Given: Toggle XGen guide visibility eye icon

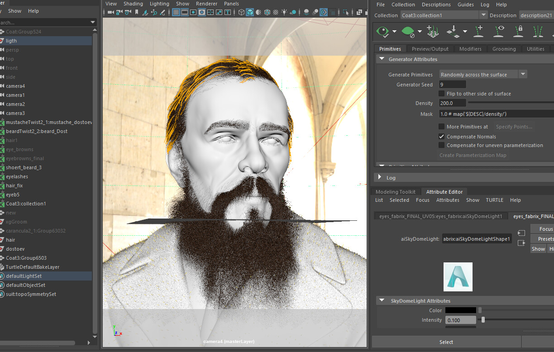Looking at the screenshot, I should [x=499, y=31].
